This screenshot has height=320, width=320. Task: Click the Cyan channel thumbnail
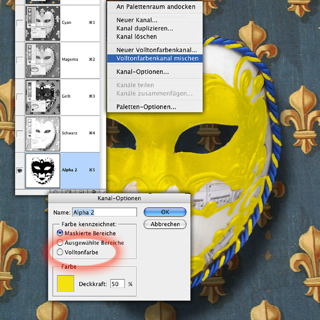(x=43, y=23)
